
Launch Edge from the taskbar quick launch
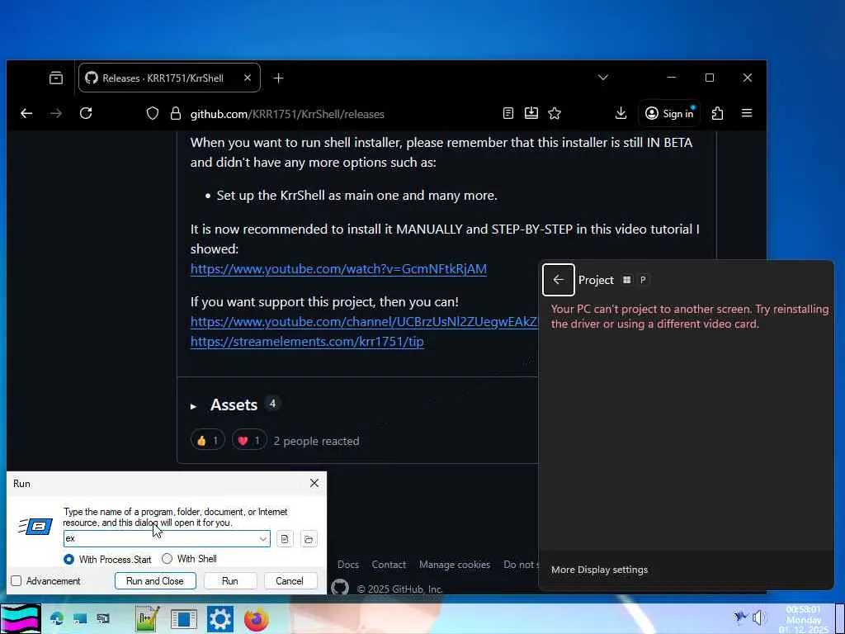(x=57, y=619)
